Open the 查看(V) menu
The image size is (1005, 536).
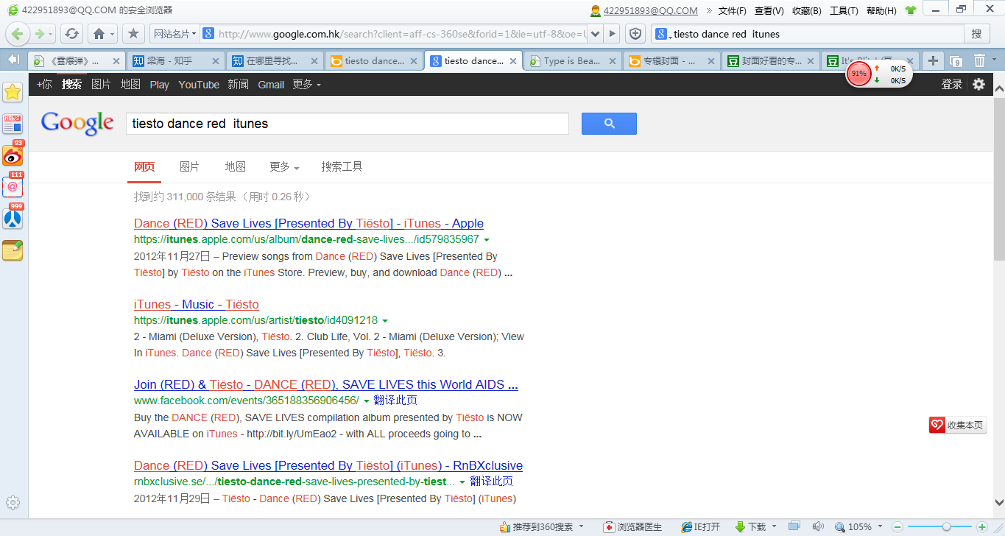coord(769,11)
